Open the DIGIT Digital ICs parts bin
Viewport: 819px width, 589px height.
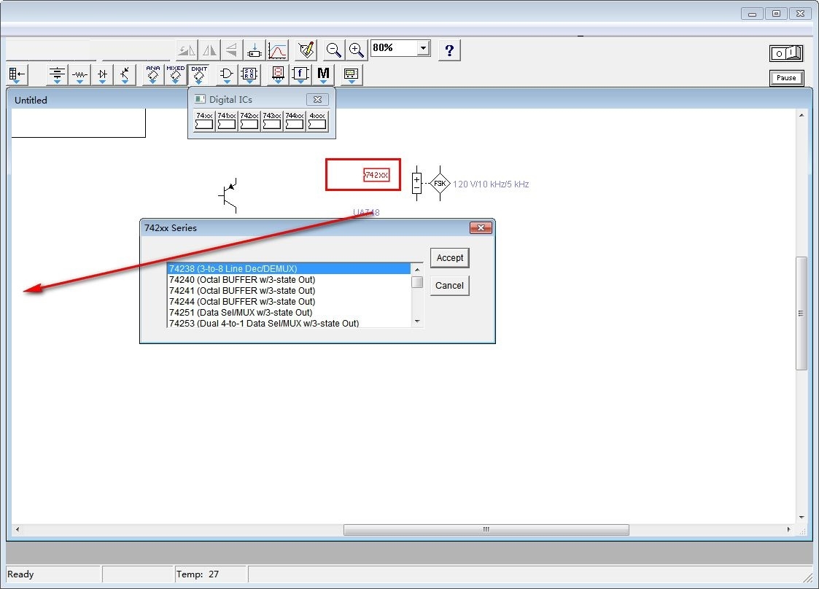coord(198,74)
